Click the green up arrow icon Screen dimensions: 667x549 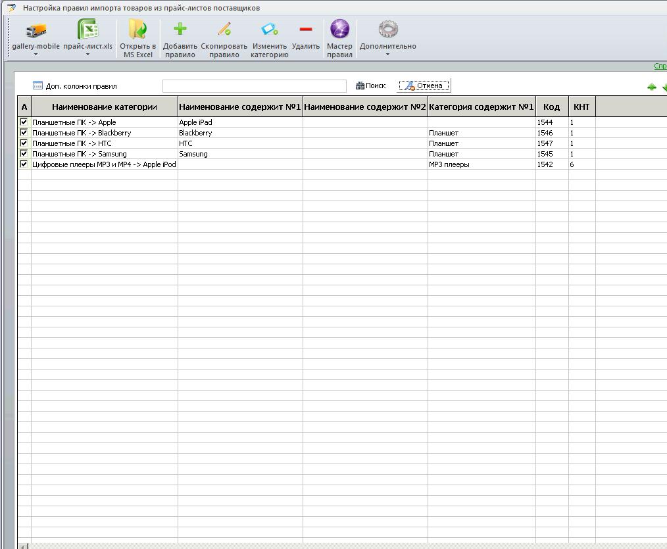tap(652, 87)
